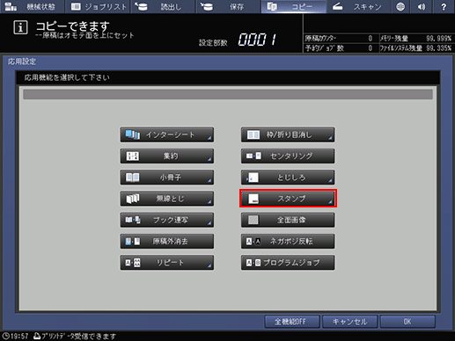The image size is (455, 341).
Task: Click the キャンセル cancel button
Action: tap(349, 322)
